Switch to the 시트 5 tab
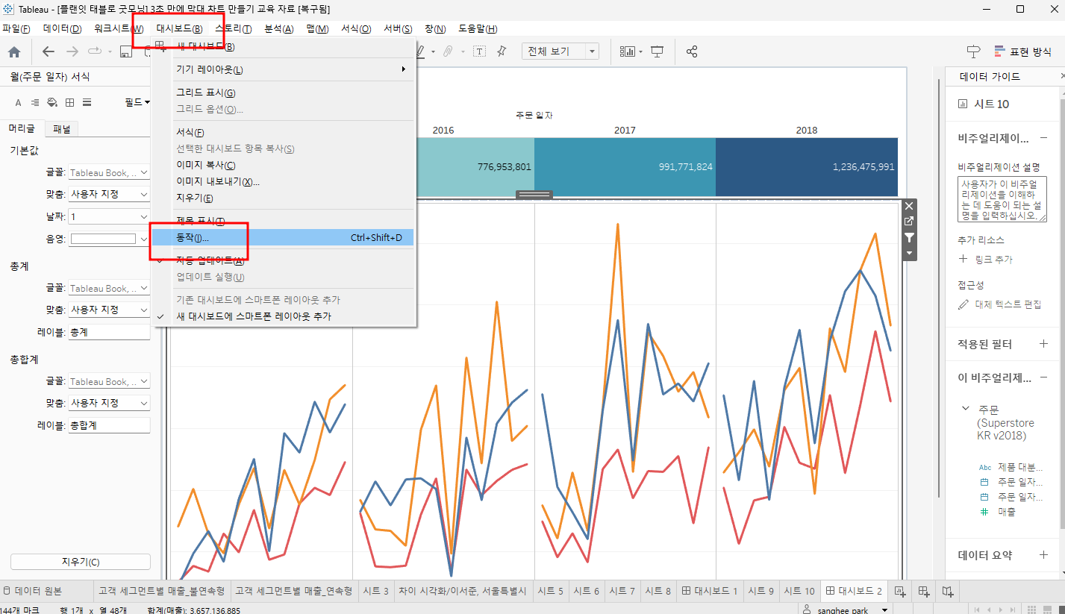This screenshot has width=1065, height=614. click(551, 591)
